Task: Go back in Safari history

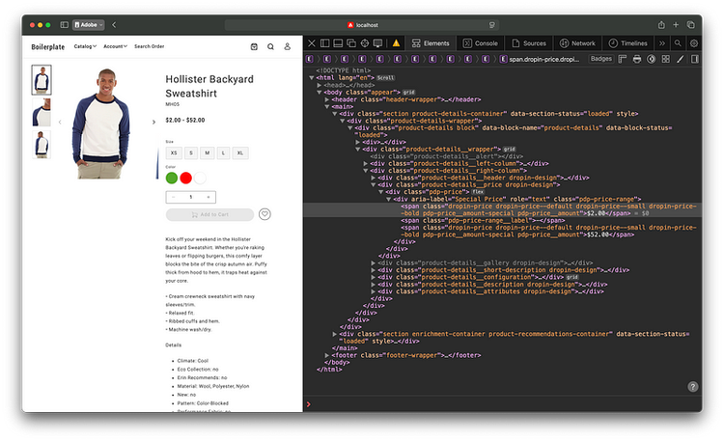Action: (114, 24)
